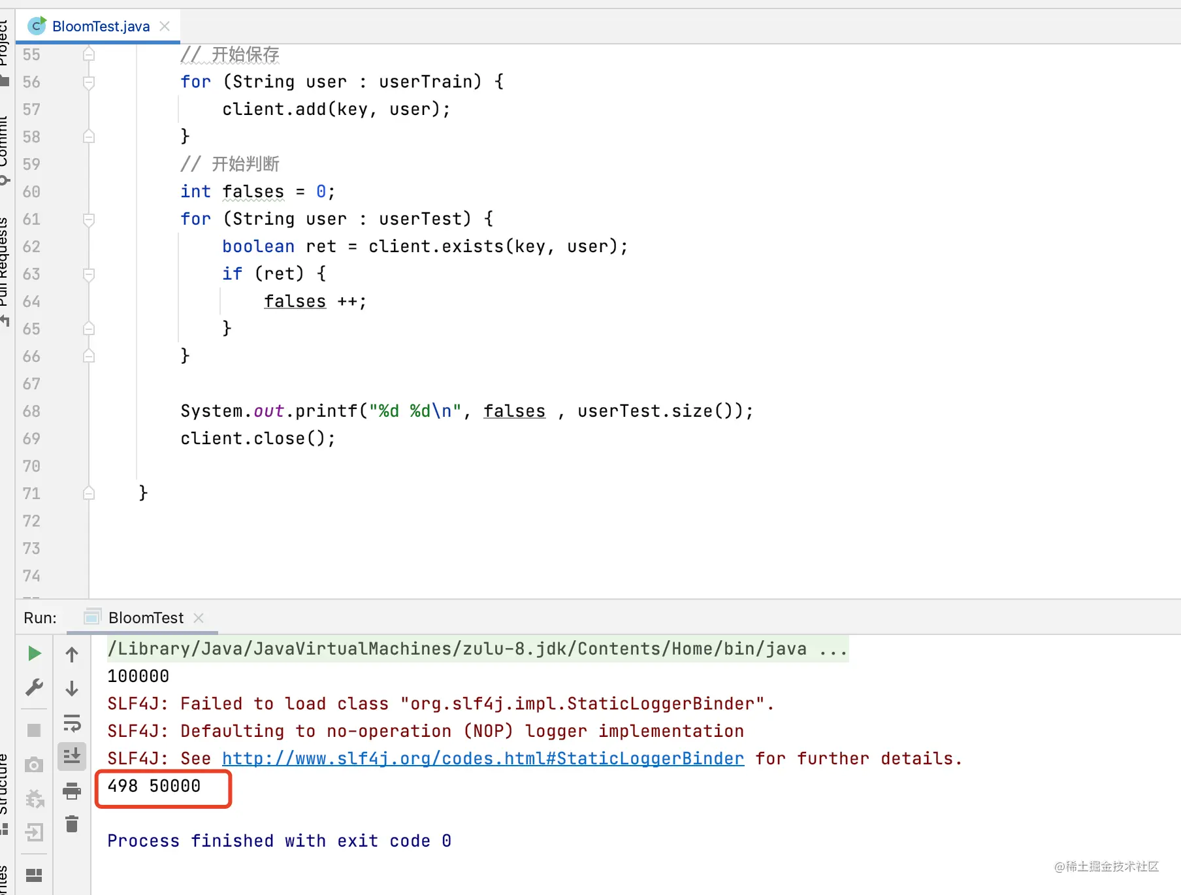Open run configuration wrench icon
This screenshot has height=895, width=1181.
tap(35, 687)
